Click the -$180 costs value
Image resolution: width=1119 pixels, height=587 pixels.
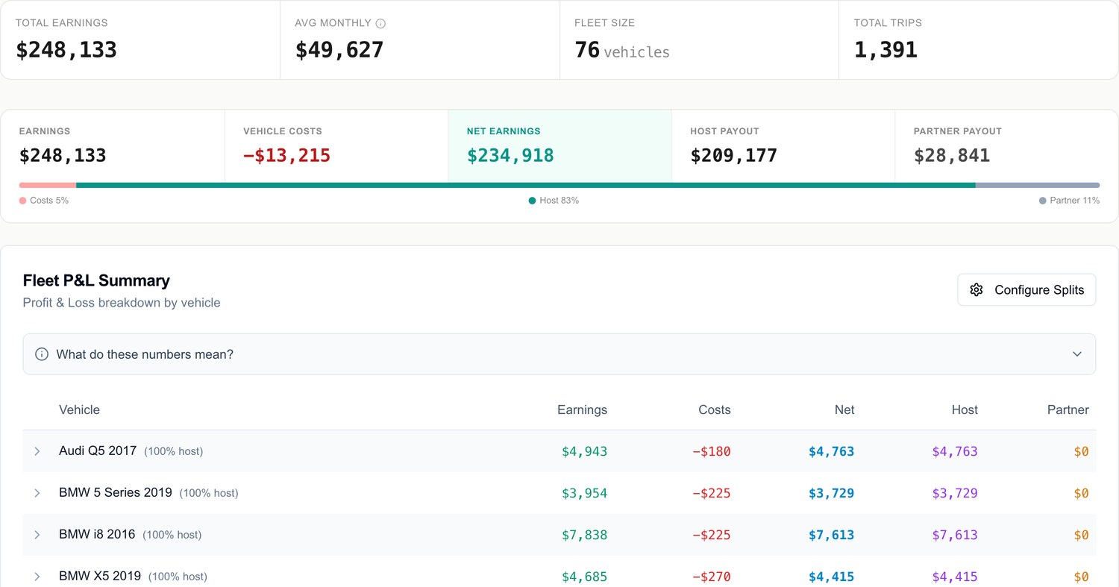(712, 451)
